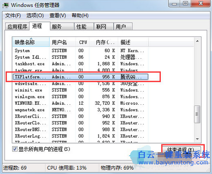
Task: Sort by 描述 column header
Action: click(133, 42)
